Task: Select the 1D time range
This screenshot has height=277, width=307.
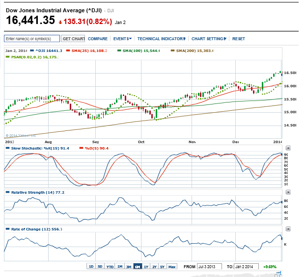Action: [91, 266]
